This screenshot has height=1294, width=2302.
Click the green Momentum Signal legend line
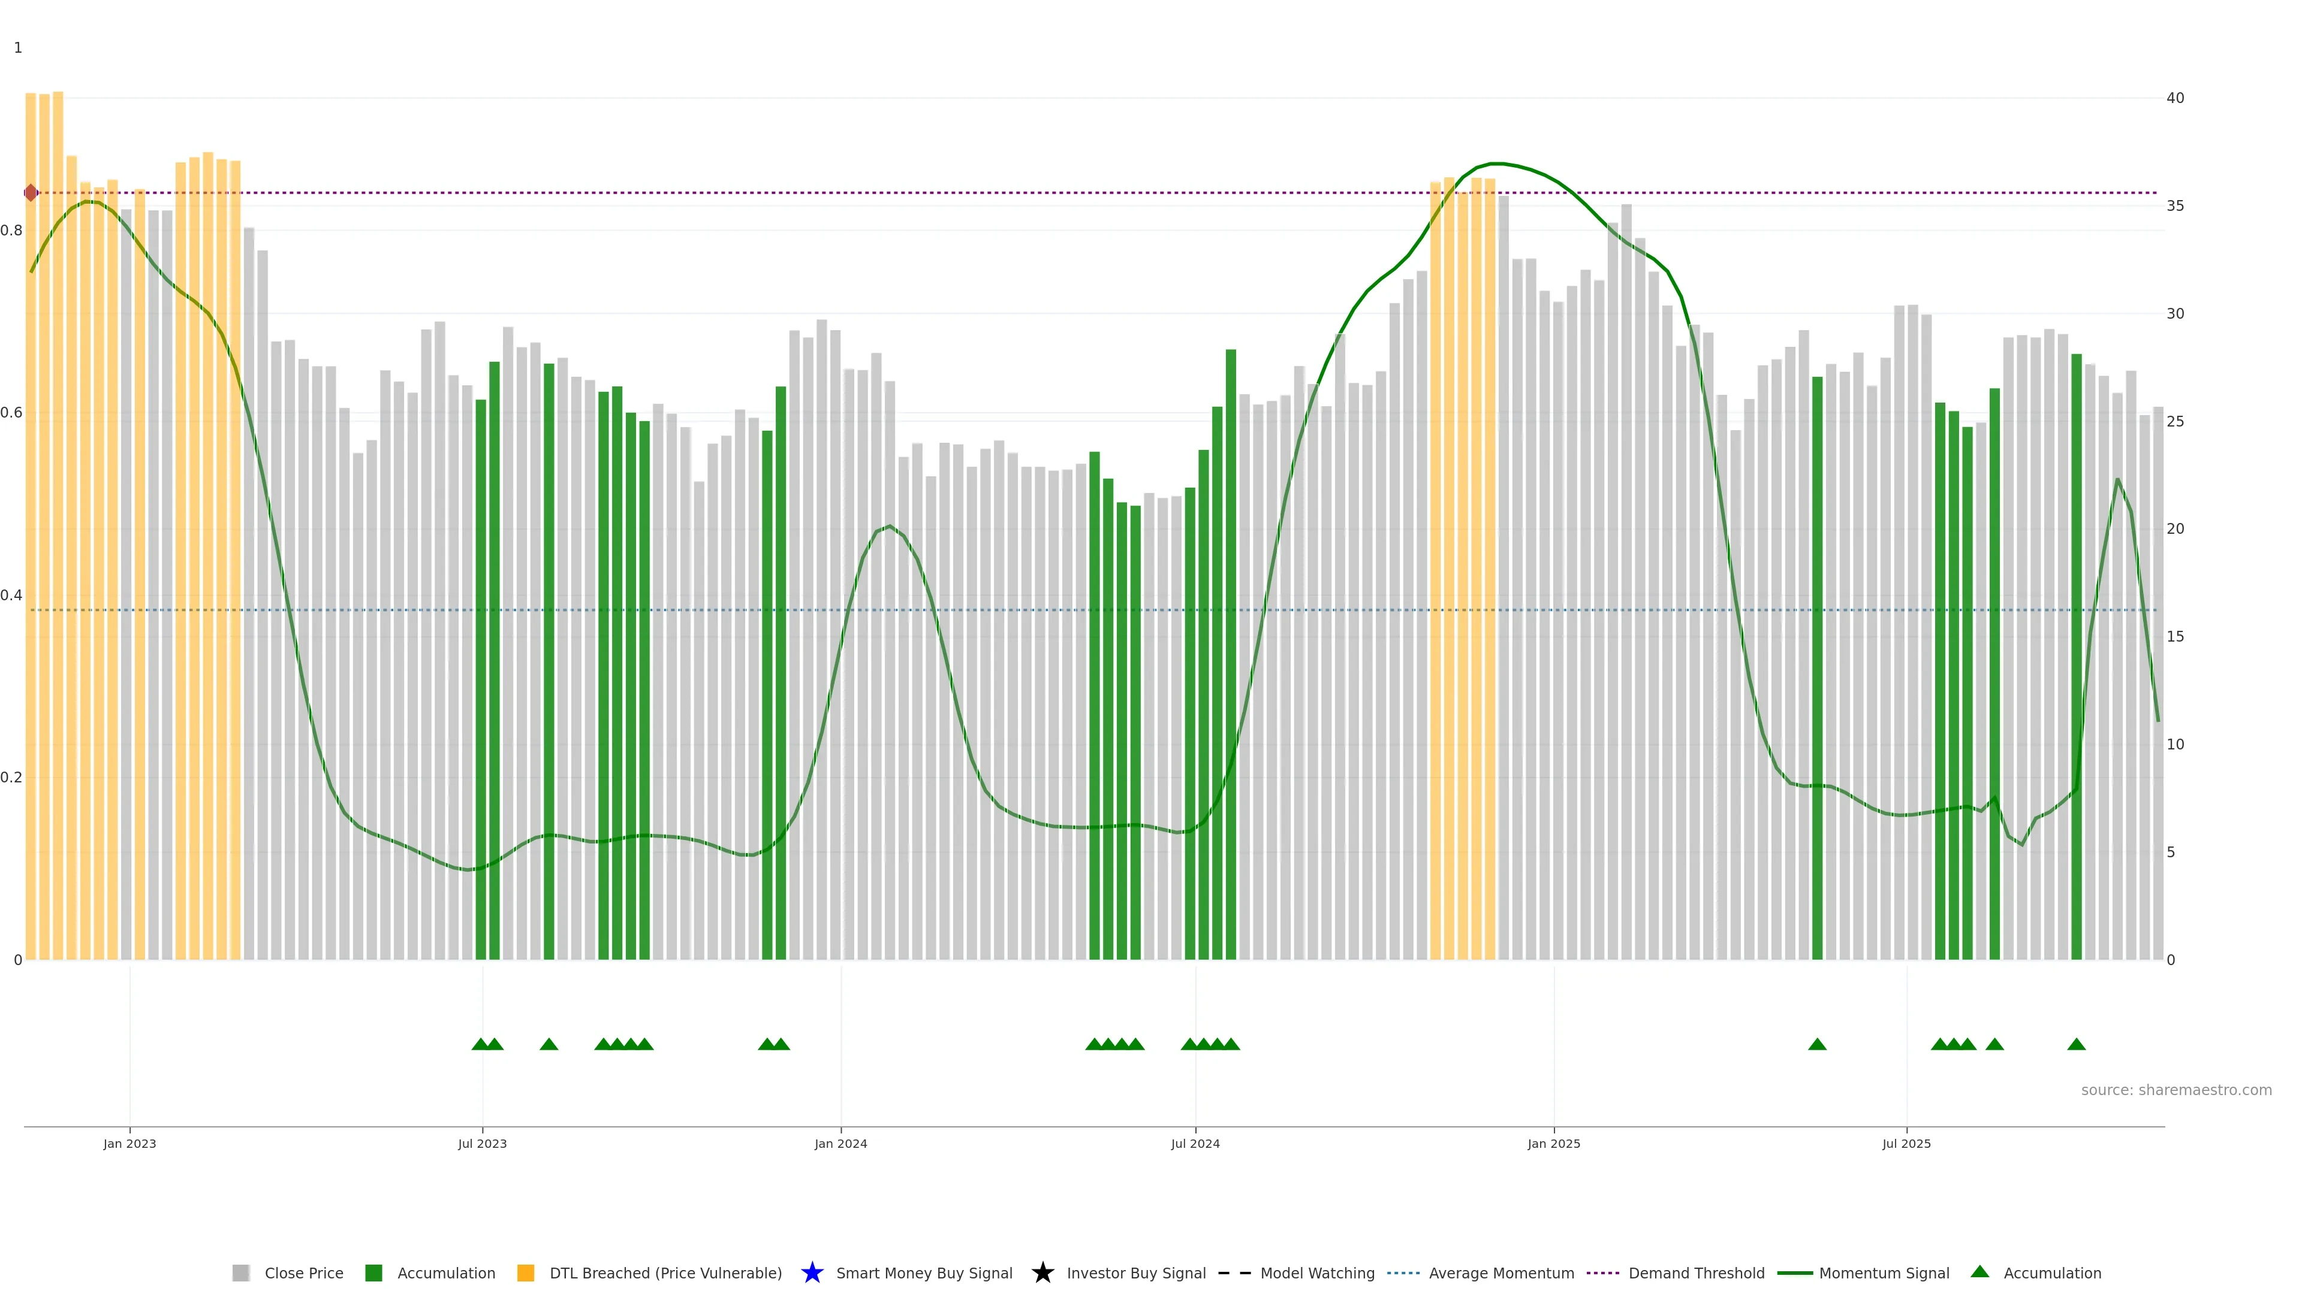pos(1794,1272)
